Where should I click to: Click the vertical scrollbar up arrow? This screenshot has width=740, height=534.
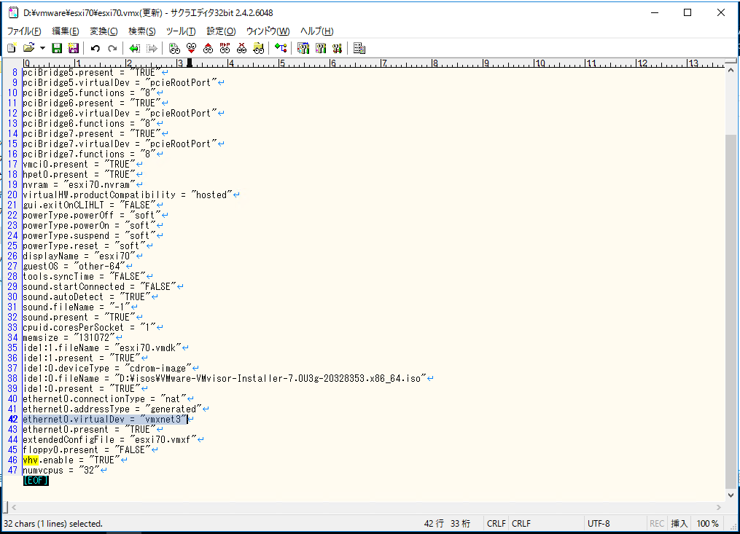(731, 70)
